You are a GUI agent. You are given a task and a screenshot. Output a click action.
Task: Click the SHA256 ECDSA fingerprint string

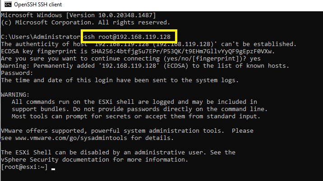point(183,51)
